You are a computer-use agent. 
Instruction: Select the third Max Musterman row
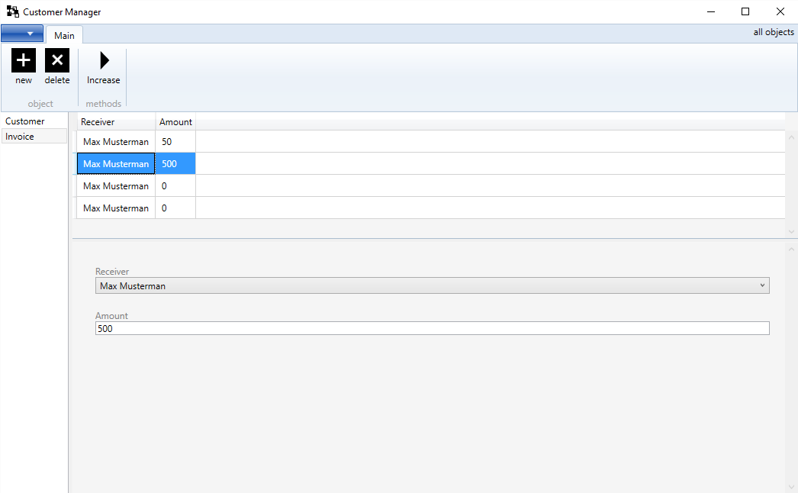(116, 186)
